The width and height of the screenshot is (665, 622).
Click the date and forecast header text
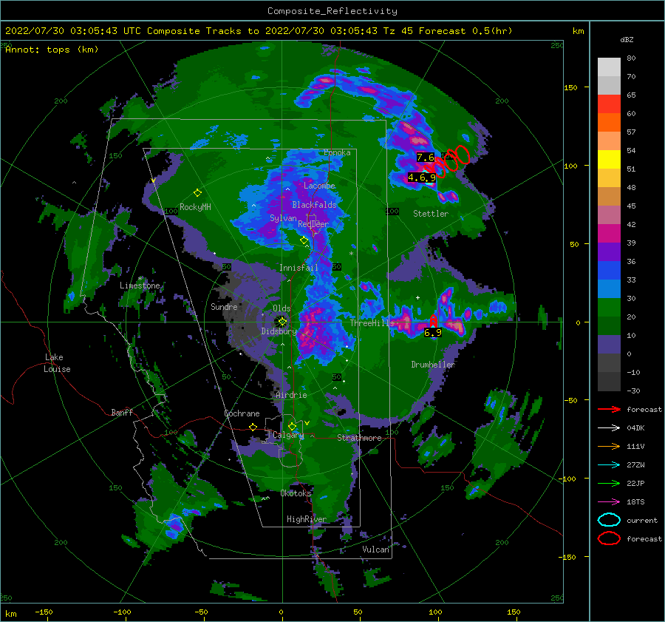259,31
